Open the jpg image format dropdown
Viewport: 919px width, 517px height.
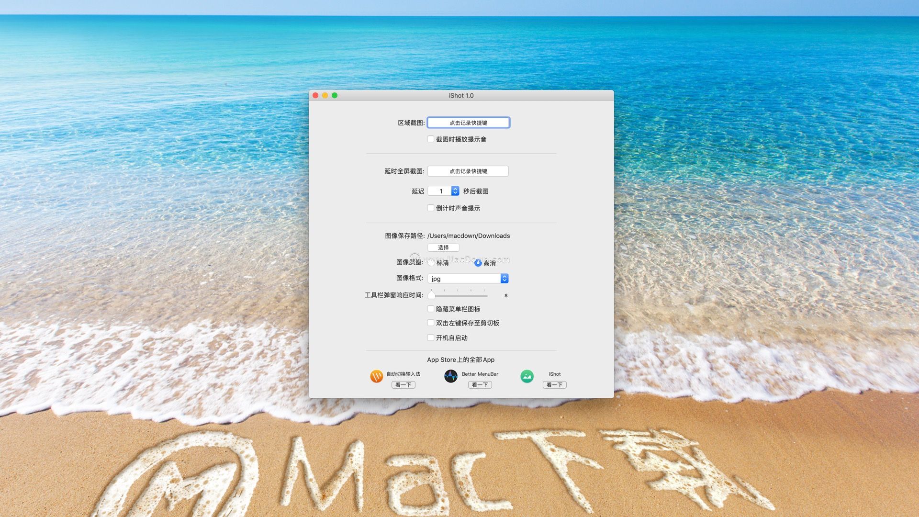[x=468, y=278]
